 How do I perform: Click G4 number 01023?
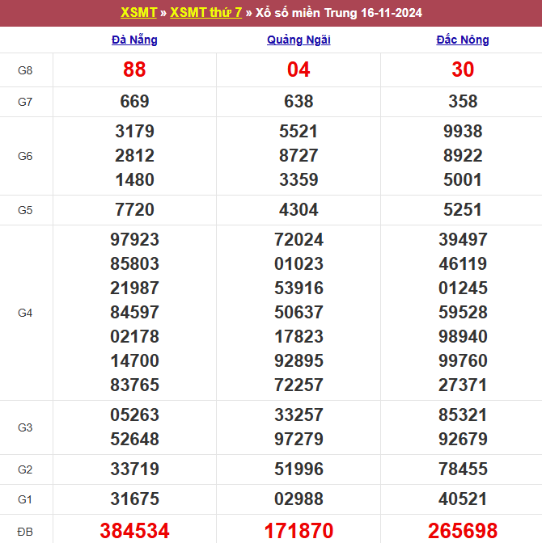pyautogui.click(x=299, y=263)
